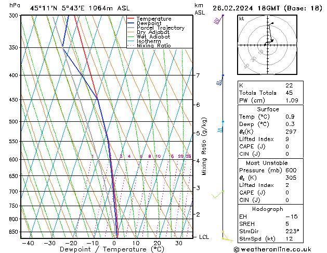Click the 'kt' label in the hodograph
Image resolution: width=327 pixels, height=253 pixels.
(242, 18)
